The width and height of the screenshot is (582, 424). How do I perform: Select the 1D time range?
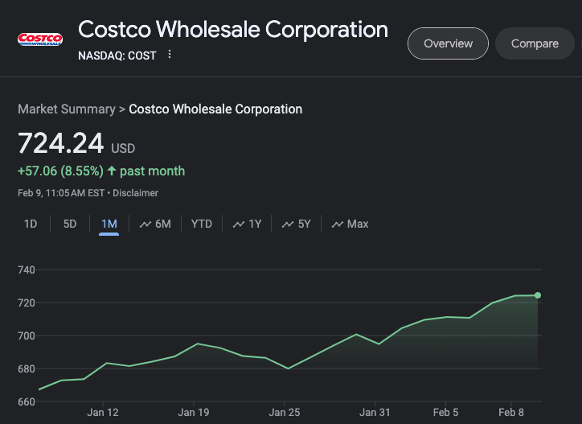[31, 224]
